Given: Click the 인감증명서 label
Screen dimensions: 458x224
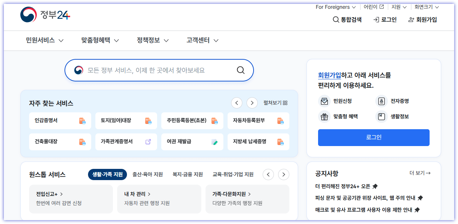Looking at the screenshot, I should pyautogui.click(x=46, y=121).
